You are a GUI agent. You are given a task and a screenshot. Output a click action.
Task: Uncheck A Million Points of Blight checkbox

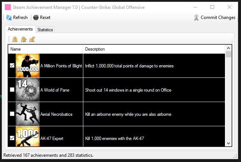12,66
